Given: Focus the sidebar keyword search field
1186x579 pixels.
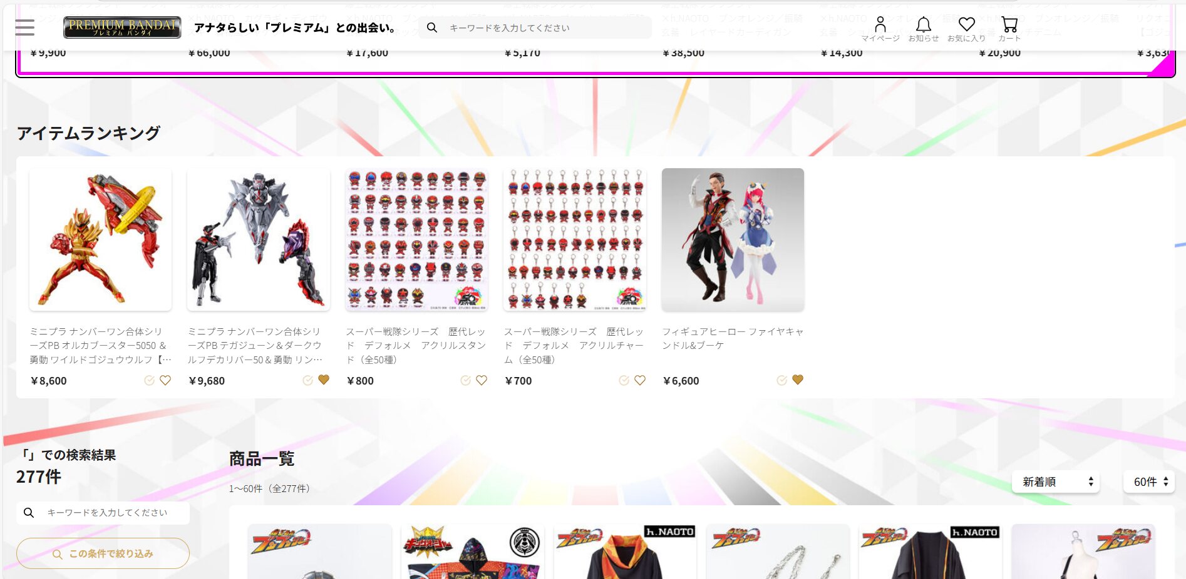Looking at the screenshot, I should (103, 513).
